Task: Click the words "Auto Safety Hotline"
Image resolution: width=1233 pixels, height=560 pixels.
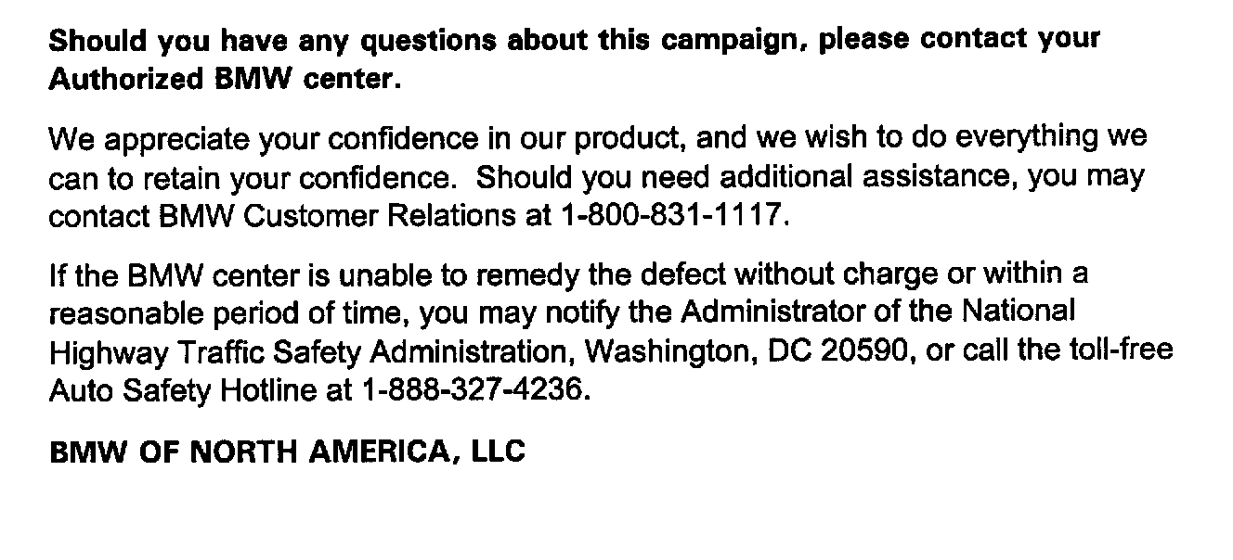Action: coord(182,390)
